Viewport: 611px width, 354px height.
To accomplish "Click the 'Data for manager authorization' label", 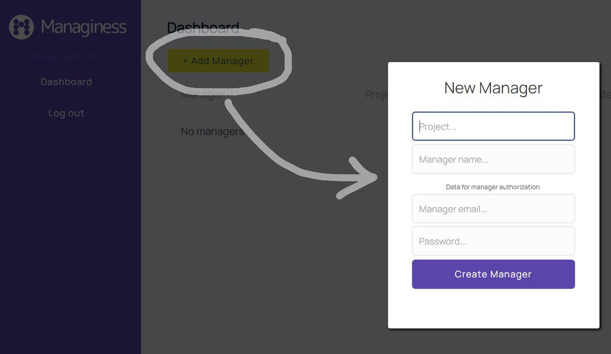I will [493, 187].
